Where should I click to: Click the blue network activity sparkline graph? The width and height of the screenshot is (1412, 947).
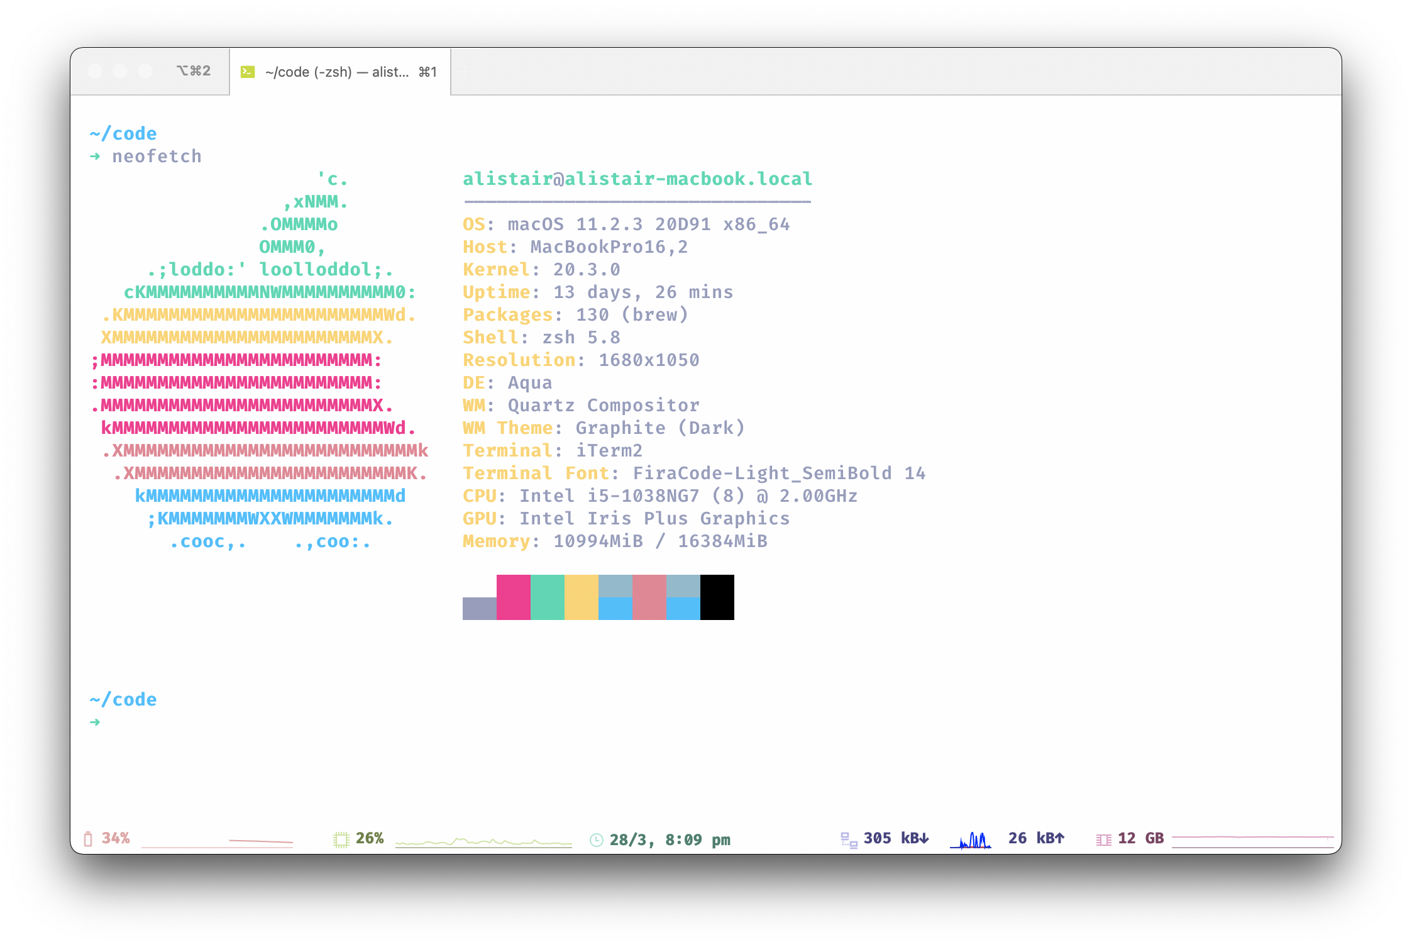971,841
